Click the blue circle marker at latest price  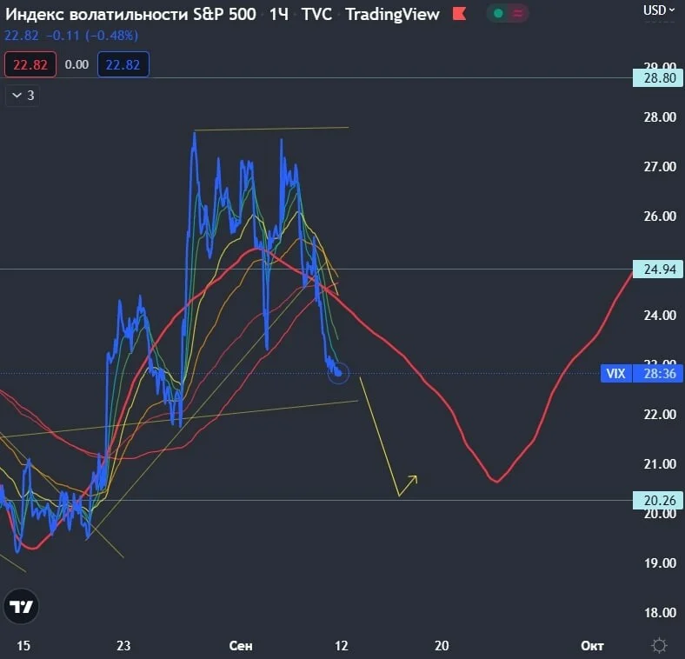[x=338, y=373]
